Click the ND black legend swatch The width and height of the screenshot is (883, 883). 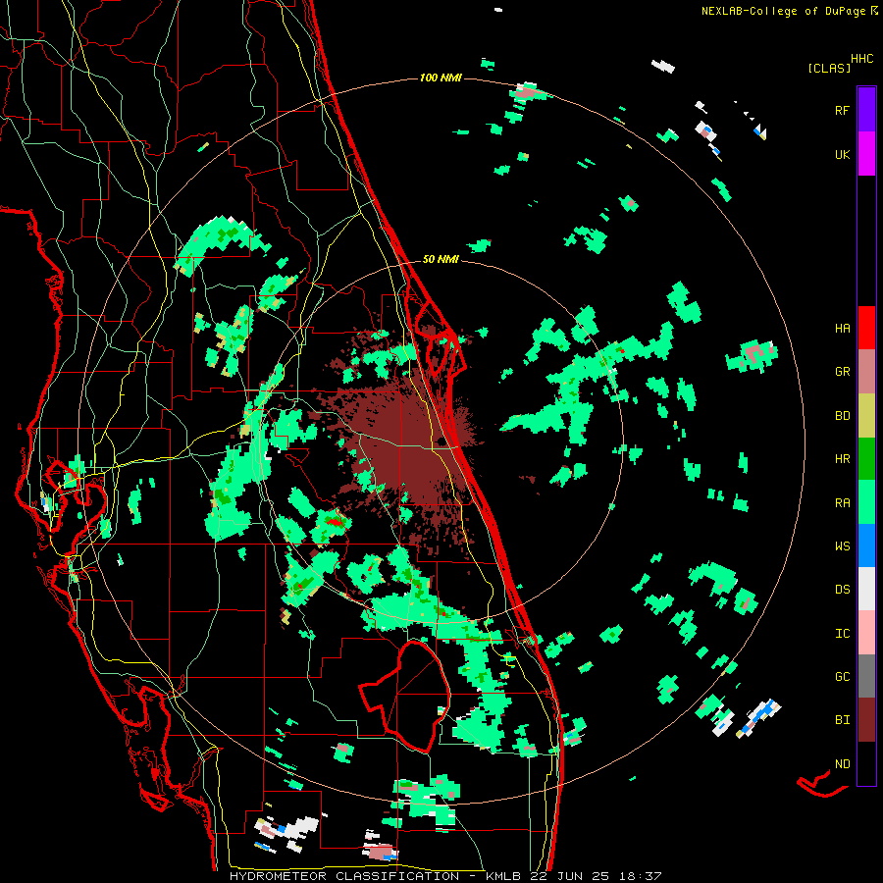pos(866,763)
